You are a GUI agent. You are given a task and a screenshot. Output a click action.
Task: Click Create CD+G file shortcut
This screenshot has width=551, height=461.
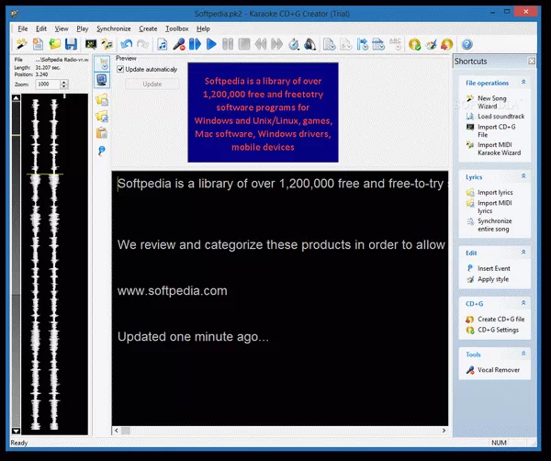(x=501, y=319)
